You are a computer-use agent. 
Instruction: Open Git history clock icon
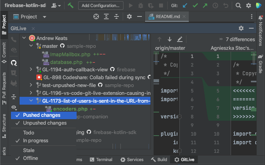pyautogui.click(x=215, y=5)
